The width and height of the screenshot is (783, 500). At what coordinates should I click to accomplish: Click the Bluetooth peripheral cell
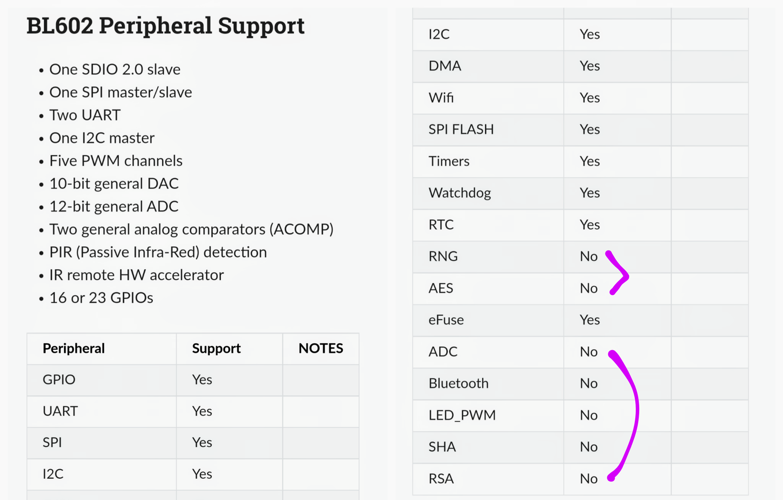[x=458, y=383]
